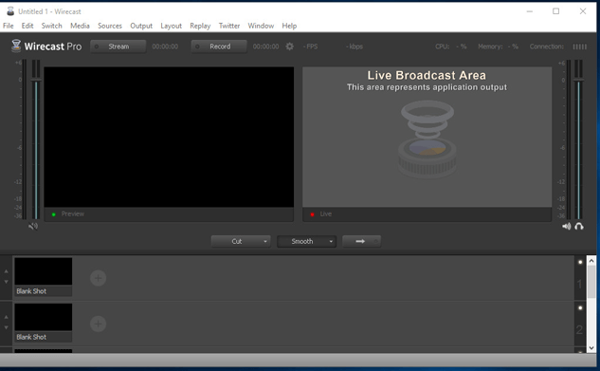600x371 pixels.
Task: Select Blank Shot thumbnail in layer 2
Action: 44,323
